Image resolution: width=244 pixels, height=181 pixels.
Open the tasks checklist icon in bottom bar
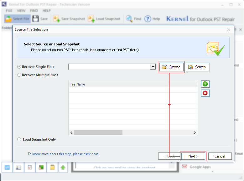click(x=29, y=168)
